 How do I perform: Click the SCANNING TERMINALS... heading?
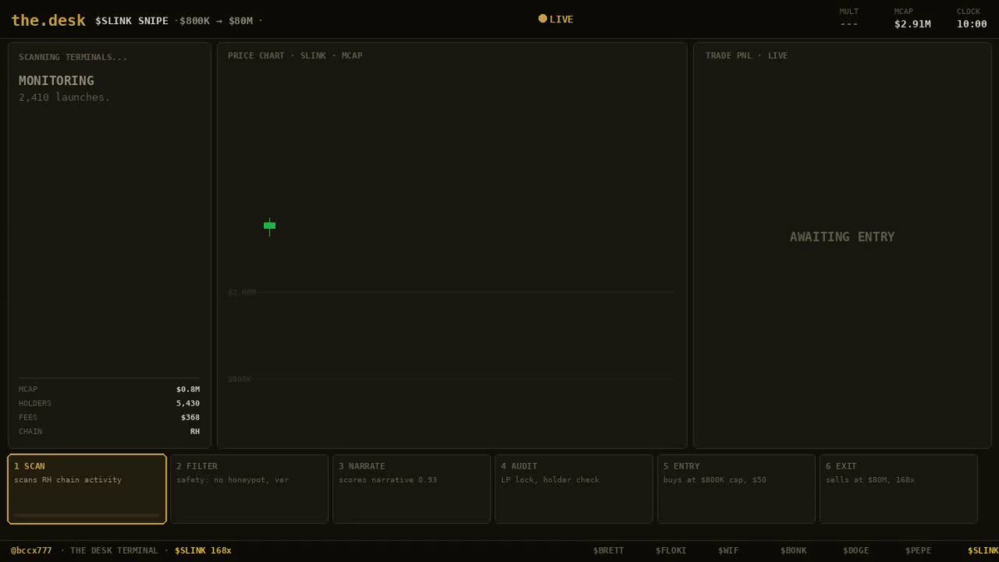coord(73,57)
